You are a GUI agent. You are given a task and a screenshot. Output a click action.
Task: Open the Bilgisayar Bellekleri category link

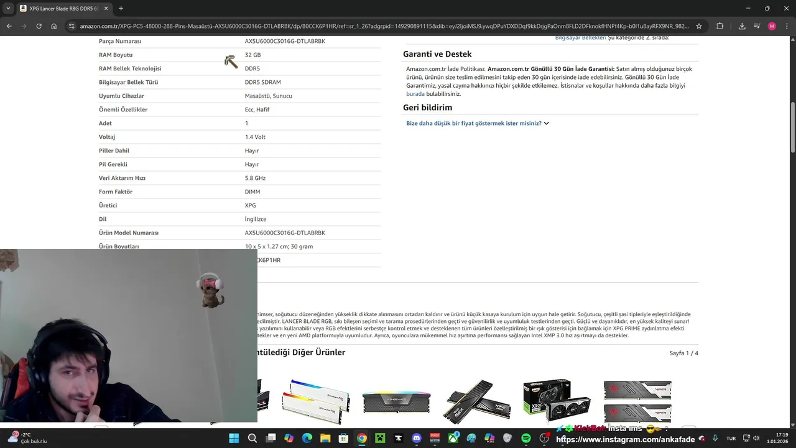pos(581,38)
